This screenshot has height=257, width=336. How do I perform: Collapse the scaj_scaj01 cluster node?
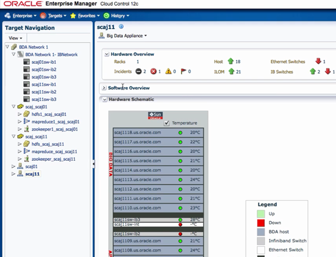(13, 107)
